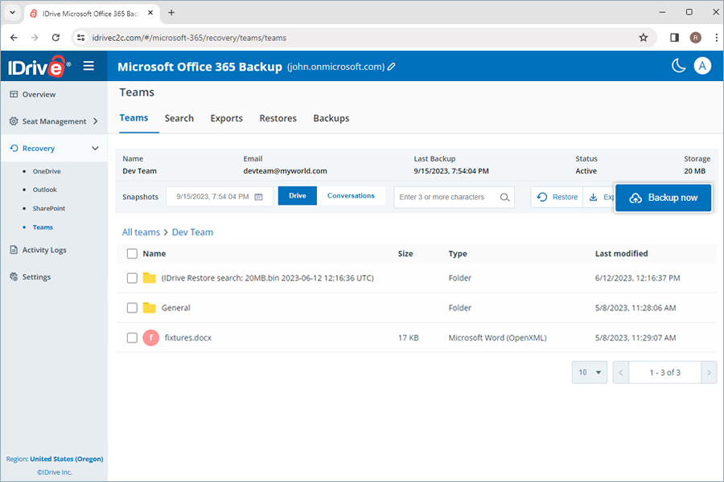
Task: Open the snapshot date calendar picker
Action: point(257,196)
